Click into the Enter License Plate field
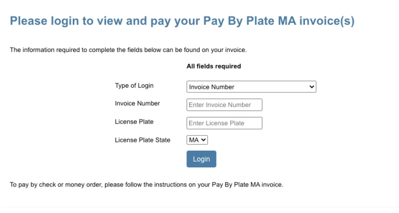This screenshot has width=399, height=213. coord(224,123)
